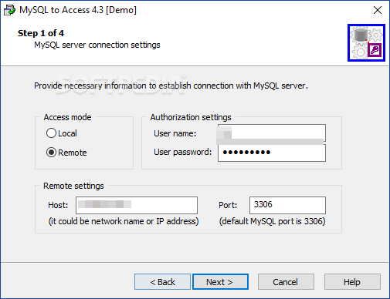The image size is (390, 299).
Task: Cancel the conversion wizard
Action: [x=286, y=282]
